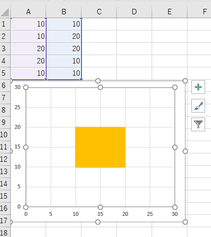Viewport: 211px width, 237px height.
Task: Select column B header
Action: 64,12
